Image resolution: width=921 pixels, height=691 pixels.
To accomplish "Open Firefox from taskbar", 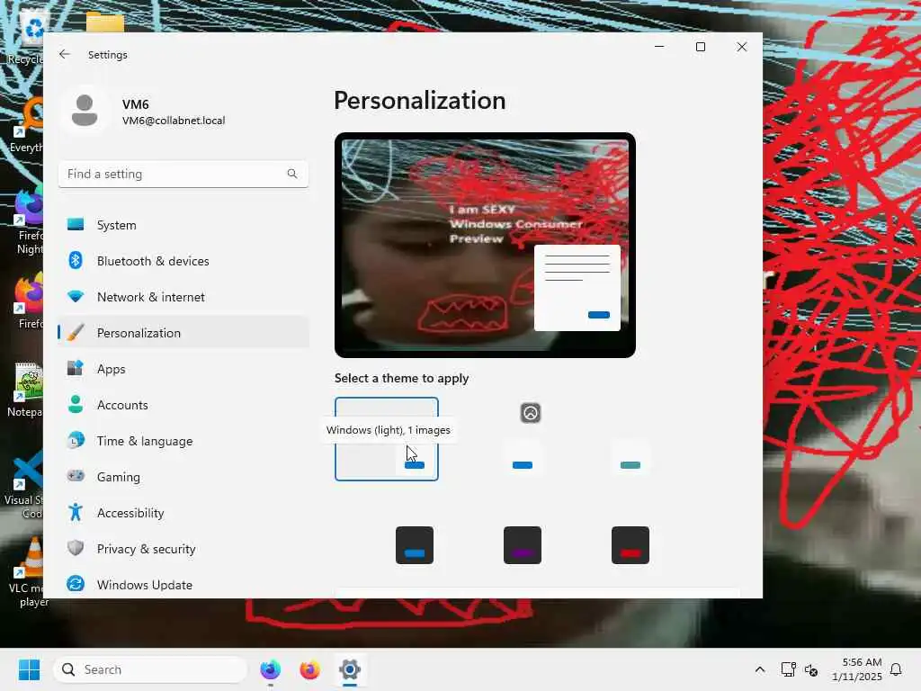I will 309,669.
